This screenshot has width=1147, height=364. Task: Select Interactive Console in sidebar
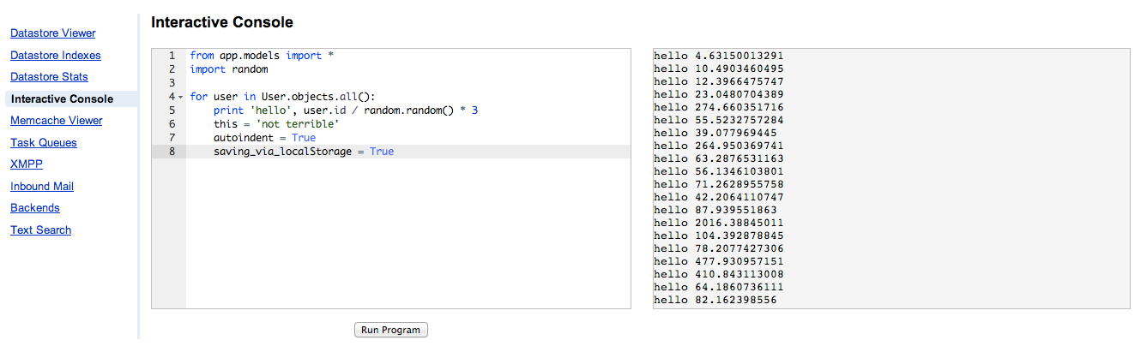point(62,99)
